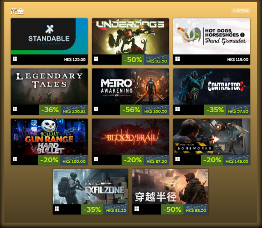Open the 穿越半径 game thumbnail
This screenshot has height=228, width=262.
point(170,186)
